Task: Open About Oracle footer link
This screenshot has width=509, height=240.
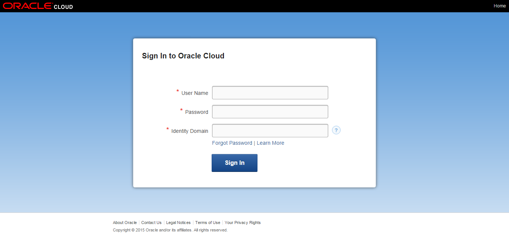Action: click(x=125, y=223)
